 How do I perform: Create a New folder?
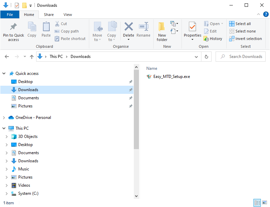(x=162, y=32)
